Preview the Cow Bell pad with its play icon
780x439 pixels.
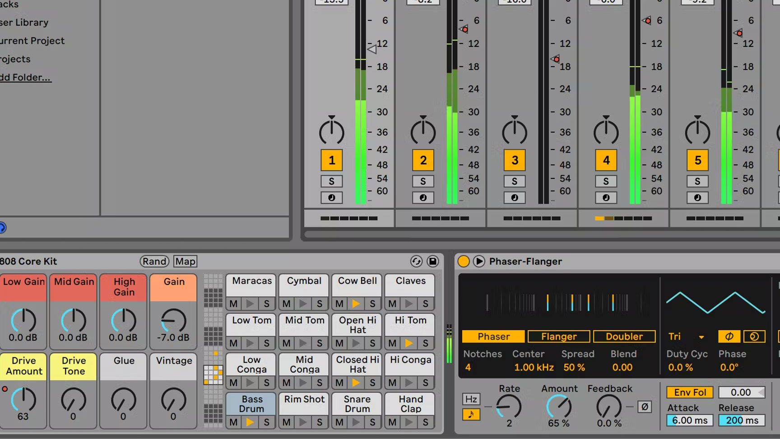(x=355, y=304)
